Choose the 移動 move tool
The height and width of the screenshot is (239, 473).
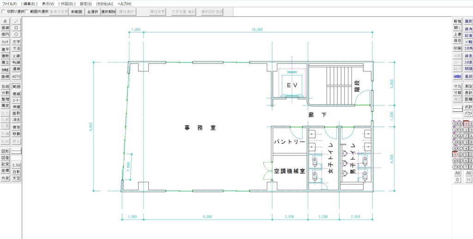pyautogui.click(x=16, y=134)
